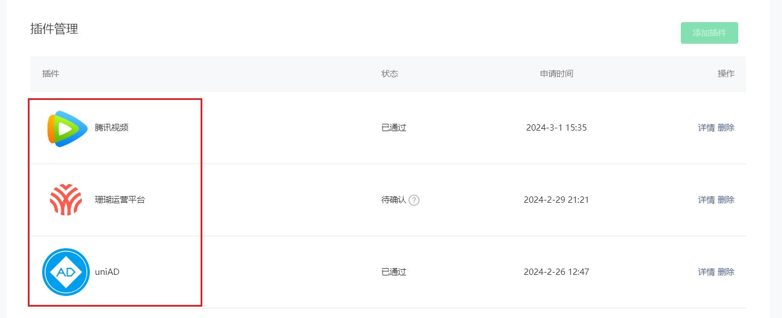
Task: Click the 待确认 status text
Action: [x=394, y=200]
